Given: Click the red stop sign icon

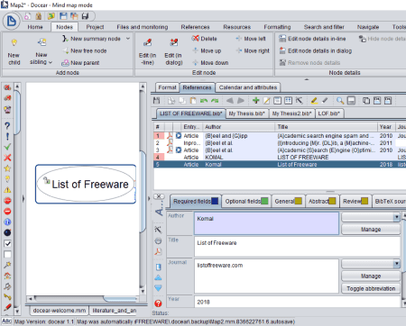Looking at the screenshot, I should point(7,201).
